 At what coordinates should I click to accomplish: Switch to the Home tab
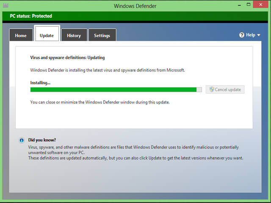tap(21, 35)
